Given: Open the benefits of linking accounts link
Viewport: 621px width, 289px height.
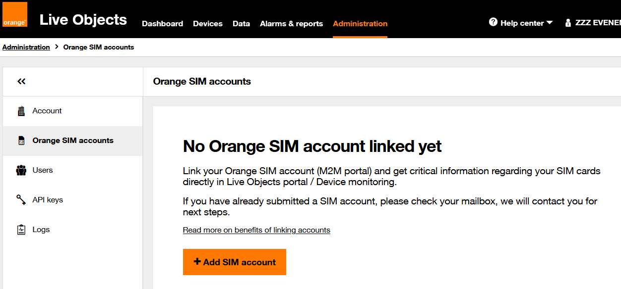Looking at the screenshot, I should [x=256, y=230].
